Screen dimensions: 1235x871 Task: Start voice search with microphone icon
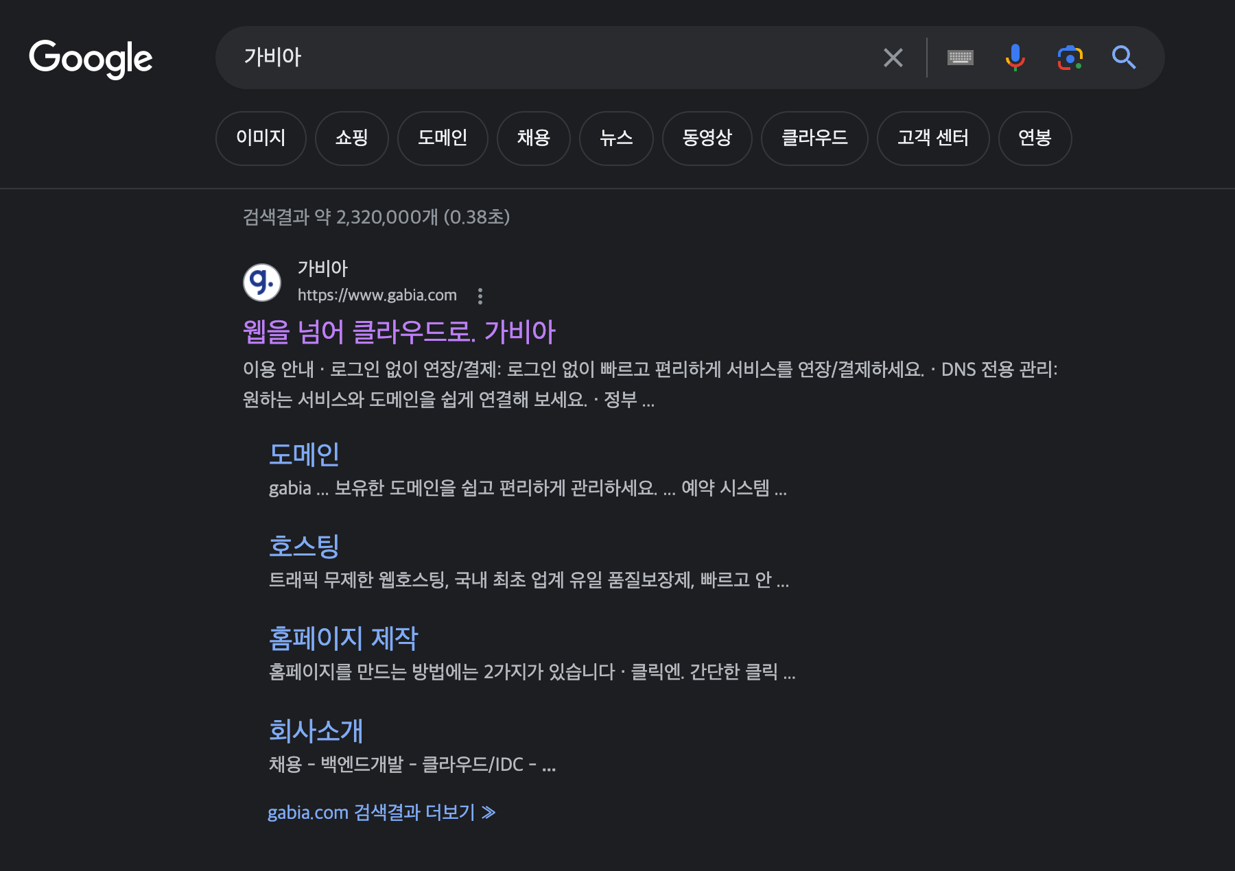(1015, 58)
